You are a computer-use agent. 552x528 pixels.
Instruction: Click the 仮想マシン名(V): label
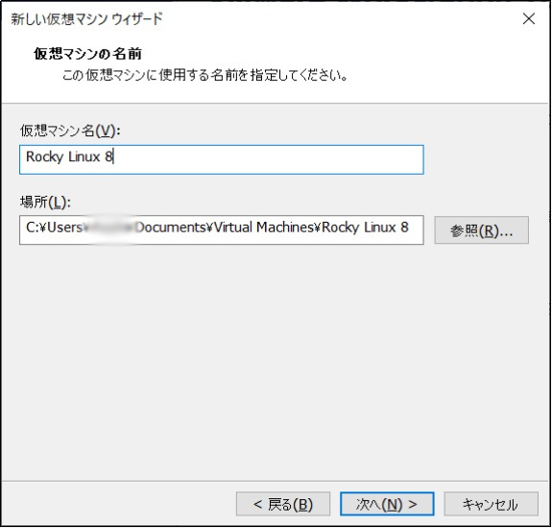(70, 131)
